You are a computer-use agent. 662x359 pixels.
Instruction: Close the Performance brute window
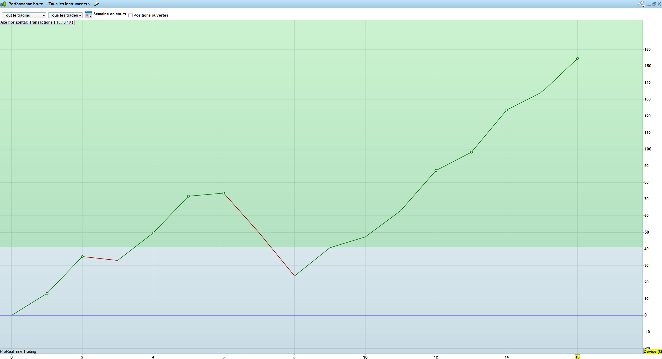click(659, 4)
